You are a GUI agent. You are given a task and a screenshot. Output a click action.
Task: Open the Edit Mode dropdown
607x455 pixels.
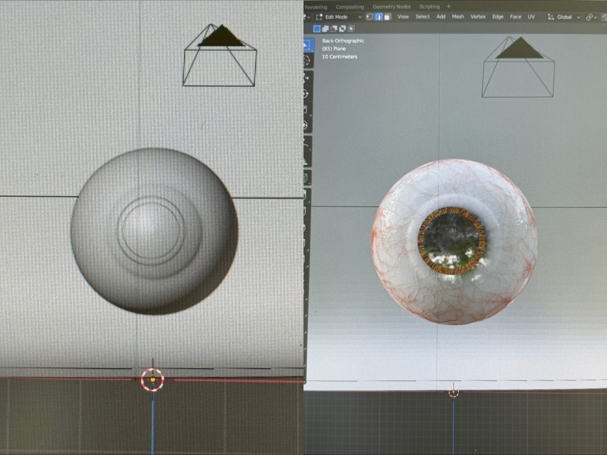tap(339, 17)
